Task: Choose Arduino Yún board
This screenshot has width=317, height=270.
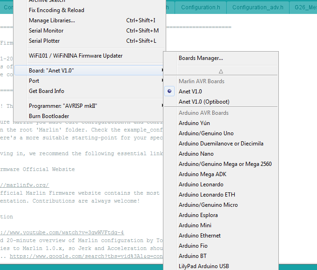Action: pos(221,123)
